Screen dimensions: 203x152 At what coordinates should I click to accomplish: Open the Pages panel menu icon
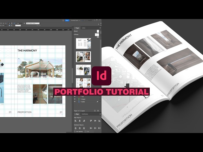100,28
